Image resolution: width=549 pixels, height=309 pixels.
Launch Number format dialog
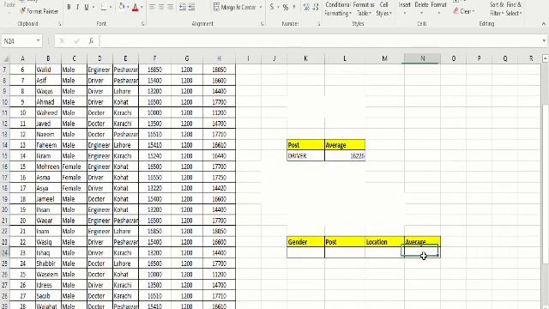click(x=318, y=24)
